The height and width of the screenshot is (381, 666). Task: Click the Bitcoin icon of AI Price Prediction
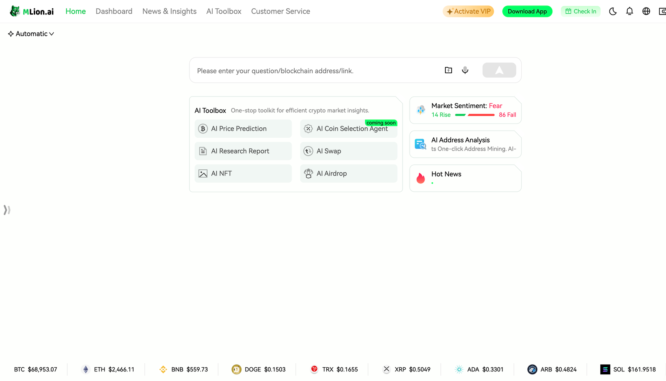pos(203,129)
